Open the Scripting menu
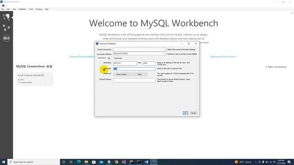294x165 pixels. tap(39, 9)
